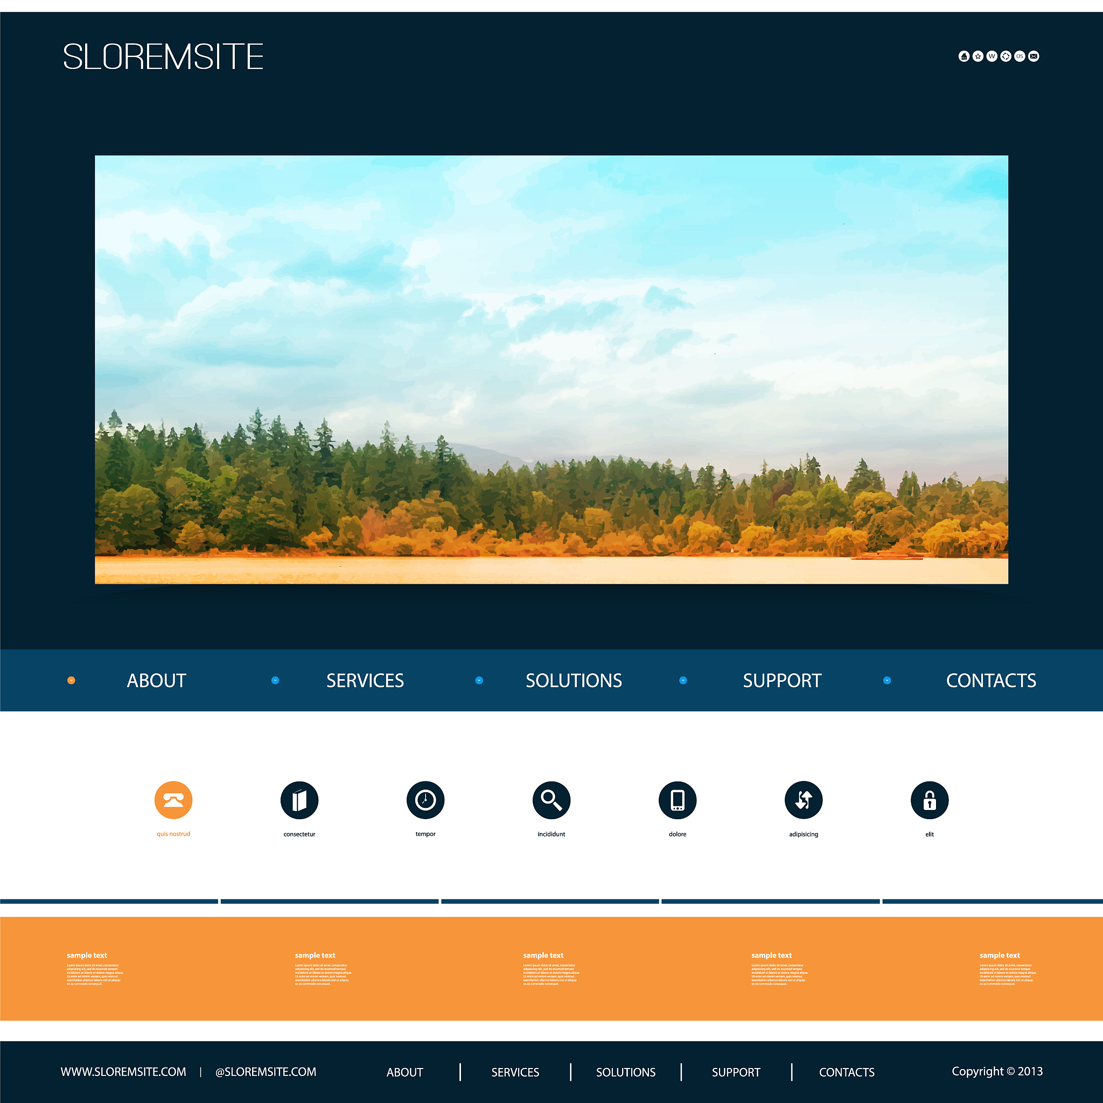Click the star favorites icon
The image size is (1103, 1103).
(x=978, y=56)
